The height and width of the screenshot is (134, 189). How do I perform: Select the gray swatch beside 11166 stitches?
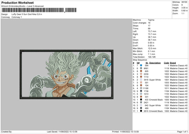pos(141,88)
